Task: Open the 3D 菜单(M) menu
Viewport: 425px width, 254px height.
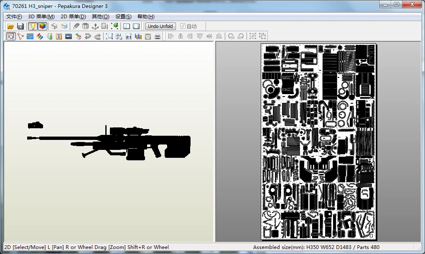Action: point(41,17)
